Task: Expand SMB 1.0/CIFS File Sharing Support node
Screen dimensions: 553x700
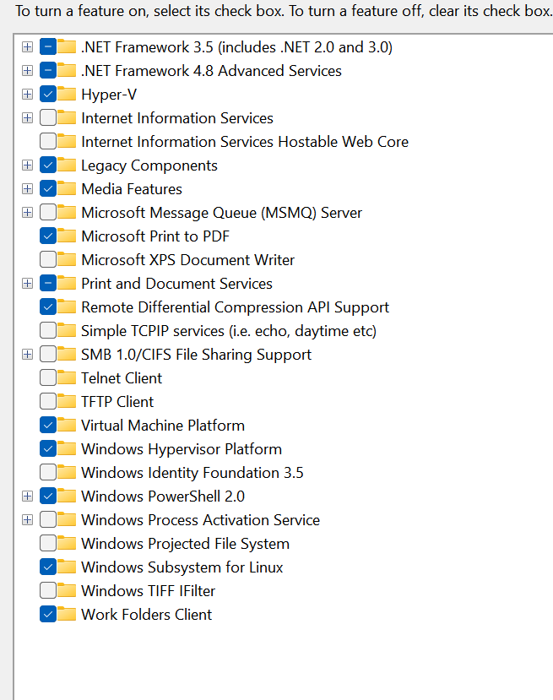Action: (27, 355)
